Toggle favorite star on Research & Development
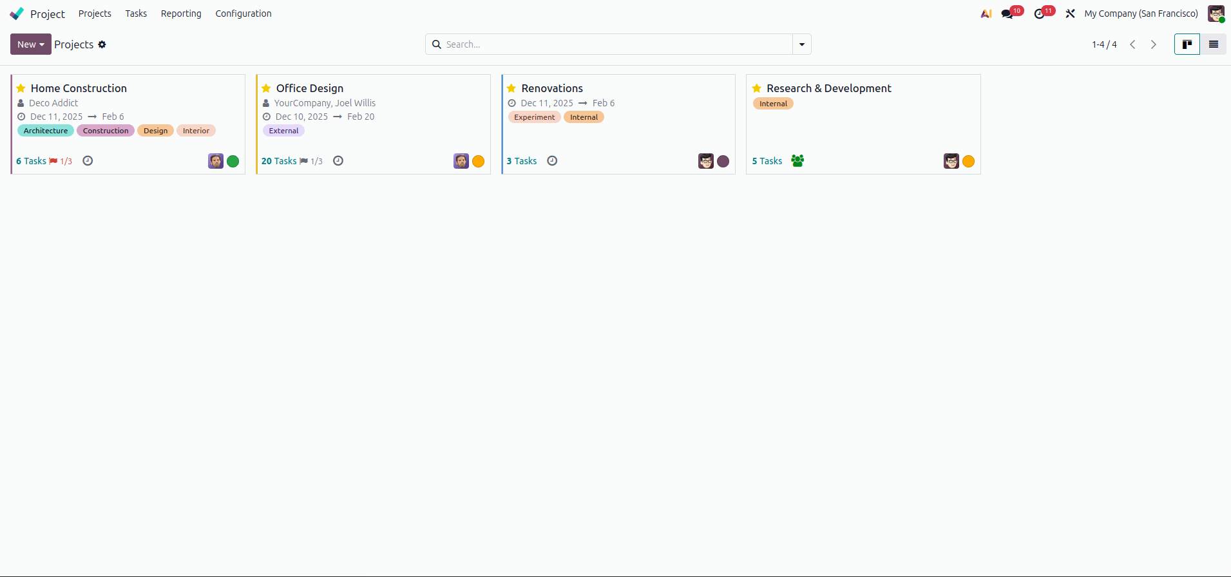The height and width of the screenshot is (577, 1231). coord(757,88)
